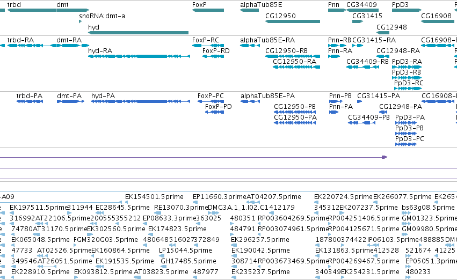Select the CG31415-RA transcript label

tap(374, 40)
